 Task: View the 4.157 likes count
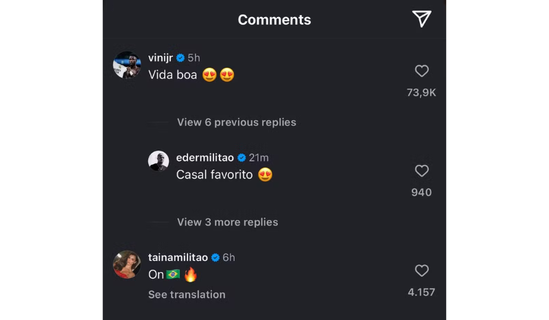[x=421, y=292]
